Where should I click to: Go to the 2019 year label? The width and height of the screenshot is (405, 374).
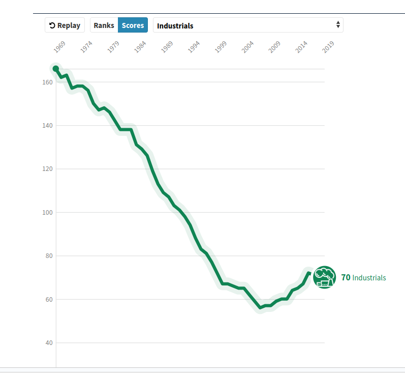pos(329,47)
